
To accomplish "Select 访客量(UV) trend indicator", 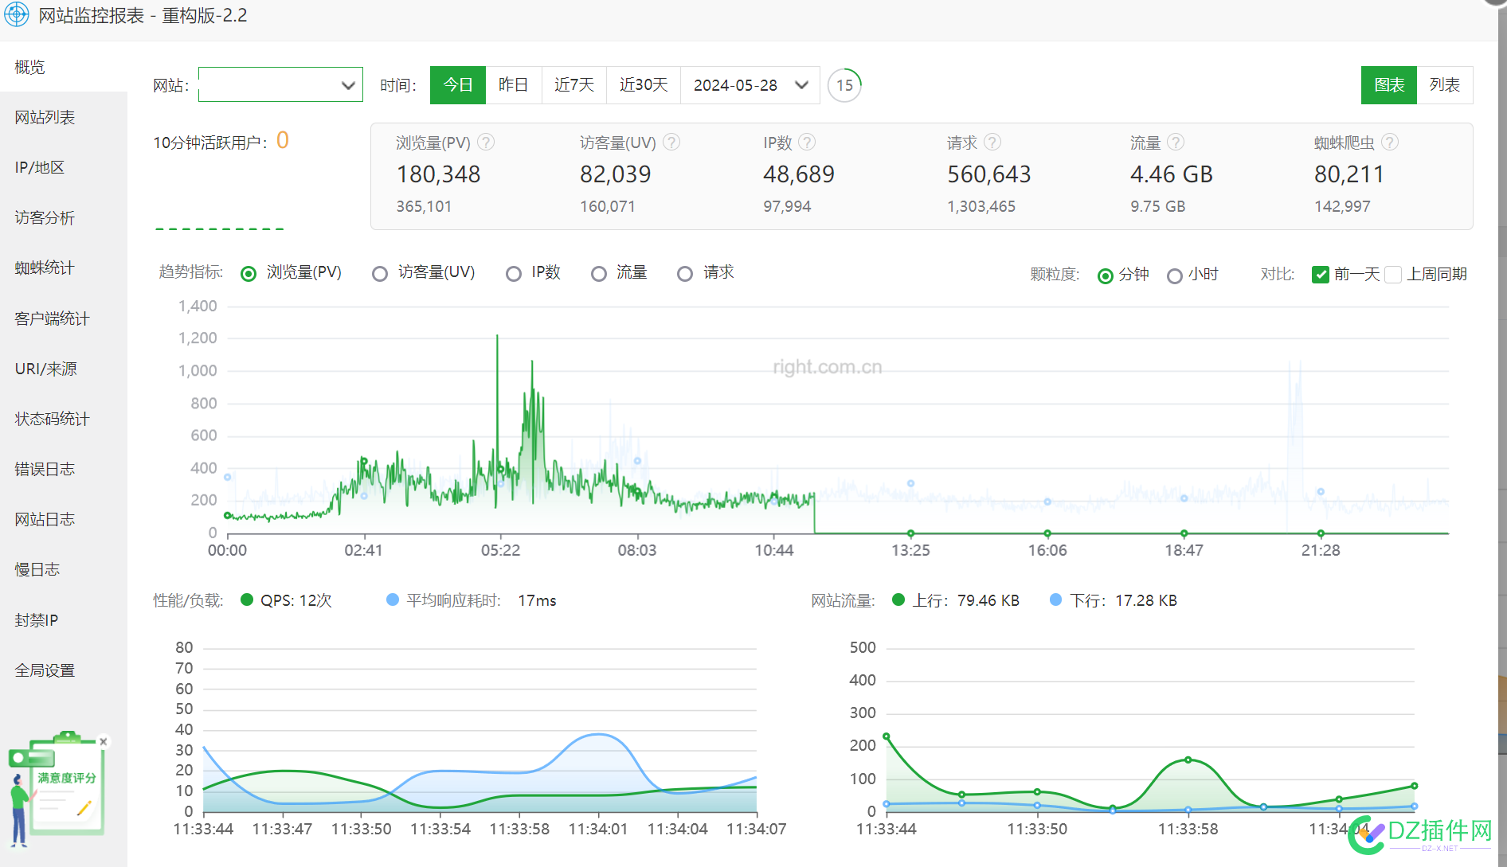I will [380, 273].
